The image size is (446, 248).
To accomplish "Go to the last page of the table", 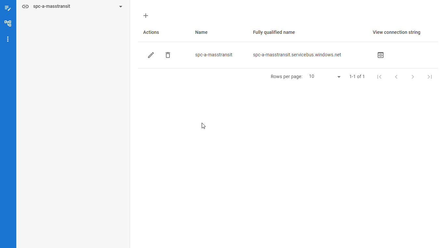I will [x=430, y=77].
